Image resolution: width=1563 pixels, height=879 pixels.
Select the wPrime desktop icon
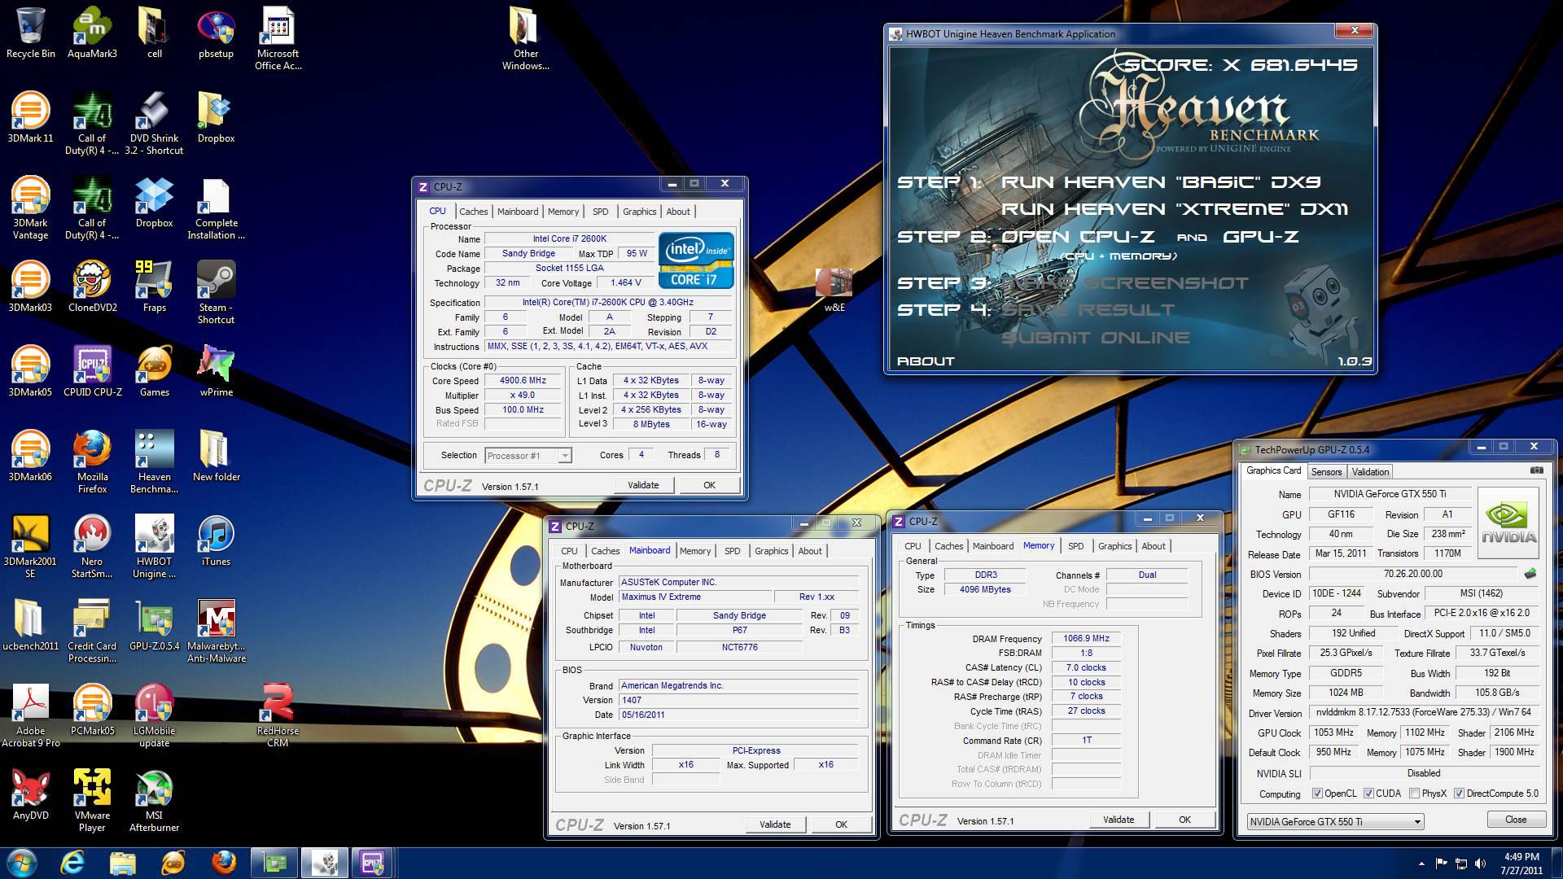tap(216, 372)
